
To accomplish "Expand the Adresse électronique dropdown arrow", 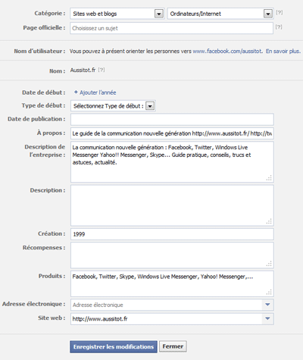I will [267, 305].
